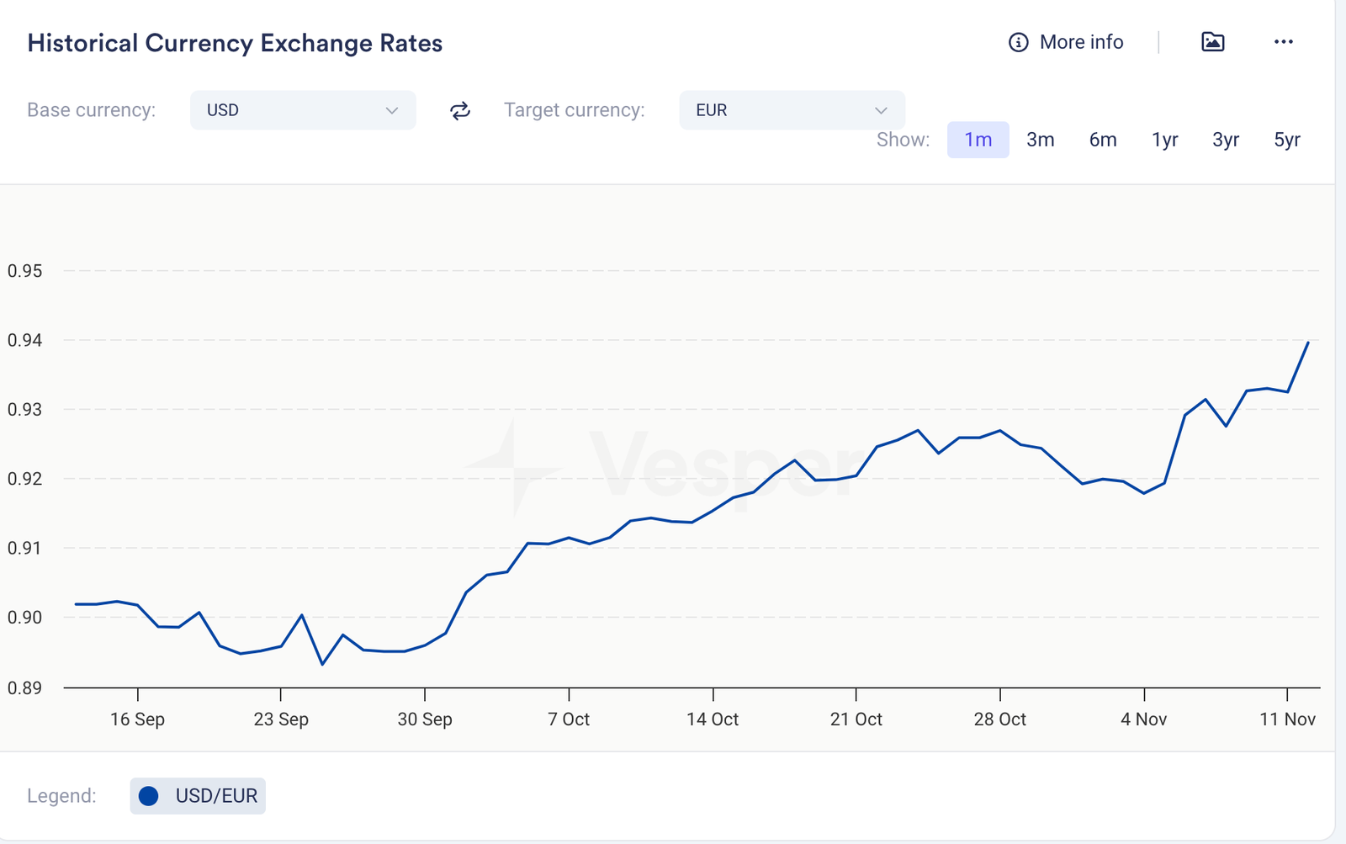
Task: Click the swap currencies arrows icon
Action: pos(460,110)
